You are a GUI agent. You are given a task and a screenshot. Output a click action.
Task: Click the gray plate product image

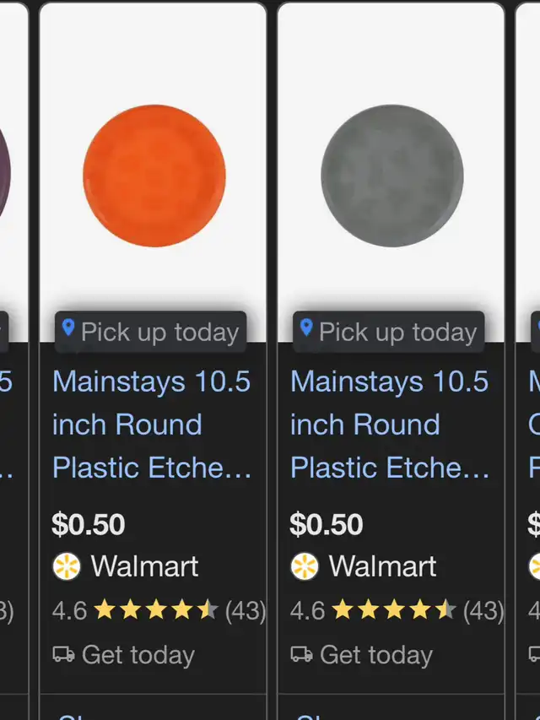[x=391, y=176]
